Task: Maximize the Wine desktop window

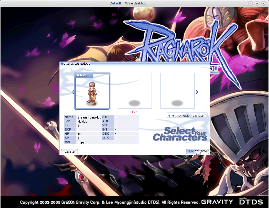Action: pos(257,3)
